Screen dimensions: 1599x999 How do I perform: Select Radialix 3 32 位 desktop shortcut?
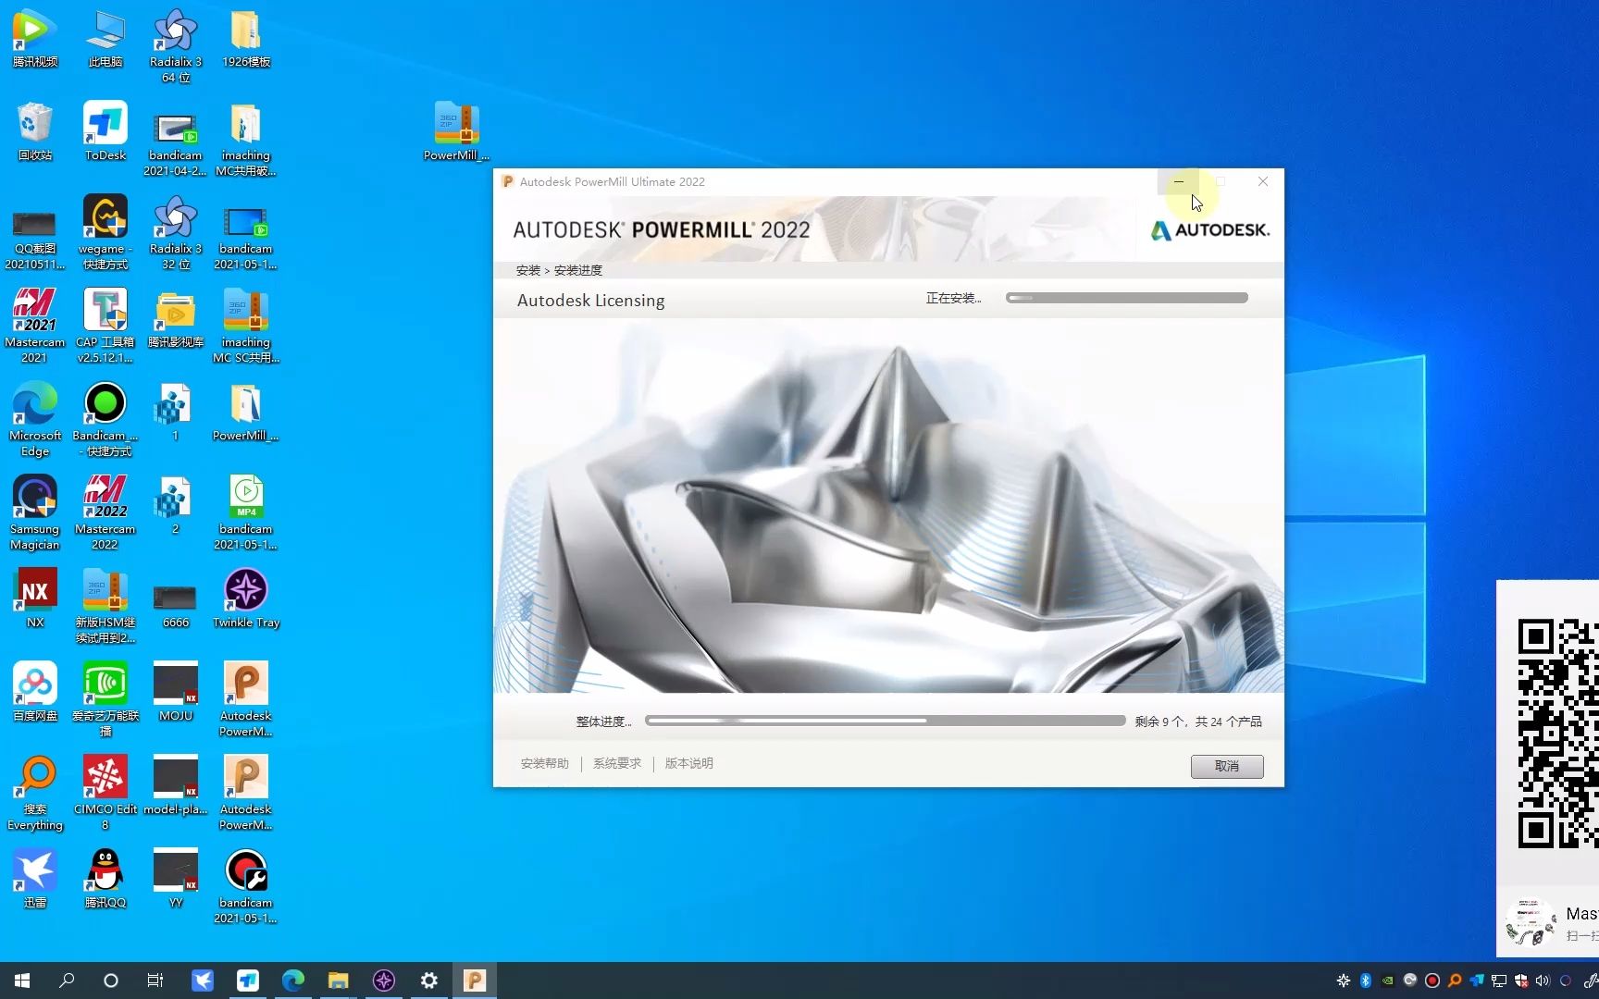175,233
